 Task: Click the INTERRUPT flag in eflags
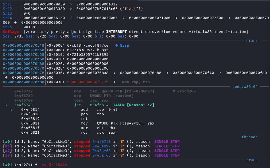click(116, 32)
